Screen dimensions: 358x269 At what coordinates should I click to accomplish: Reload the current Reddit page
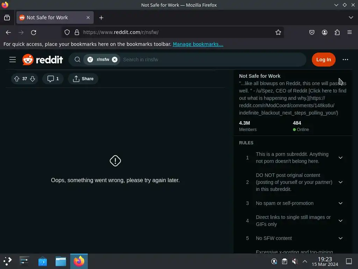tap(34, 33)
